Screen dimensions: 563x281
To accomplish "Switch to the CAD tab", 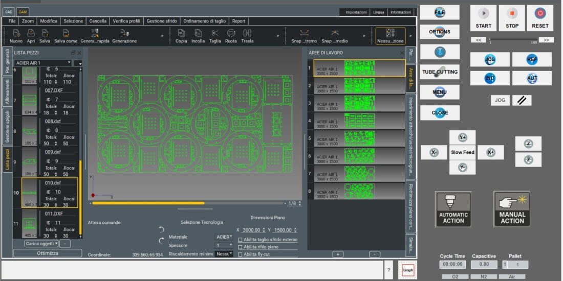I will point(9,12).
